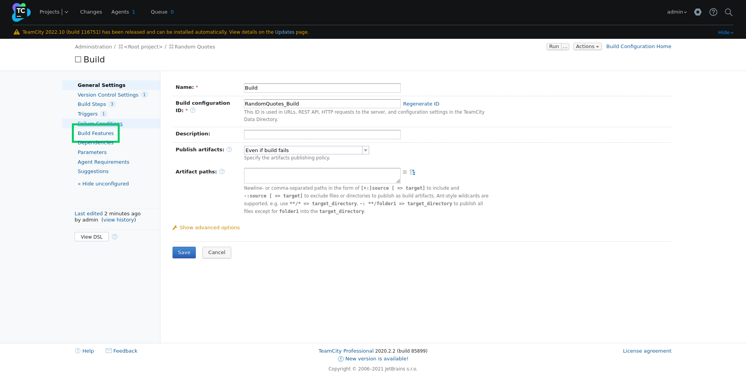The image size is (746, 386).
Task: Click the Run button
Action: coord(554,47)
